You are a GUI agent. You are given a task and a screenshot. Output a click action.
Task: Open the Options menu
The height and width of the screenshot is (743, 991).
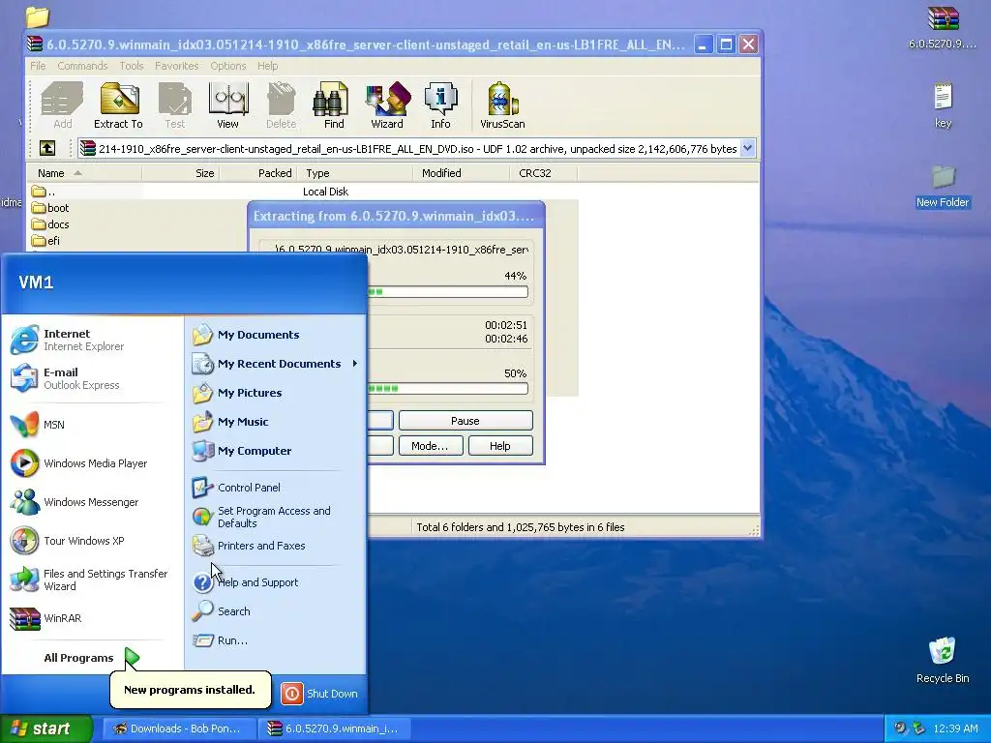(228, 66)
